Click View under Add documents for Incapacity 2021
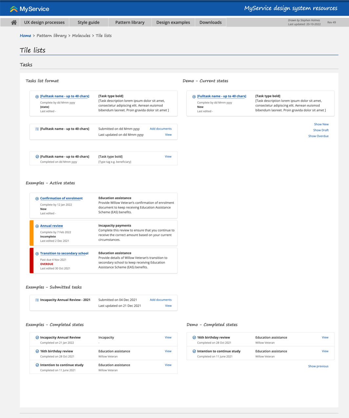 click(168, 306)
